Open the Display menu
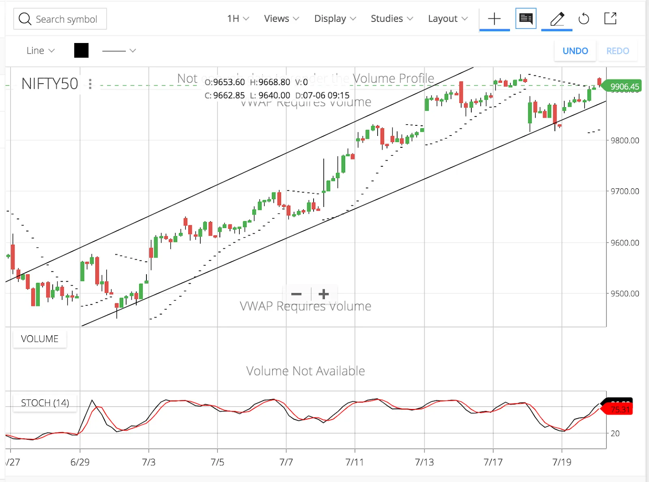Viewport: 649px width, 482px height. (x=334, y=19)
